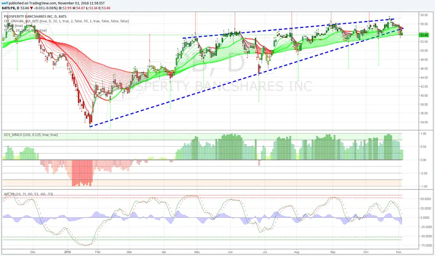The height and width of the screenshot is (256, 435).
Task: Select the "PROSPERITY BANCSHARES INC, D, BATS" chart title
Action: [35, 16]
